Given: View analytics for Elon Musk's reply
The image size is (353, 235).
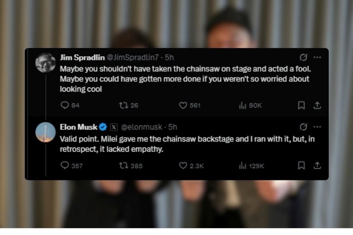Looking at the screenshot, I should pyautogui.click(x=243, y=166).
